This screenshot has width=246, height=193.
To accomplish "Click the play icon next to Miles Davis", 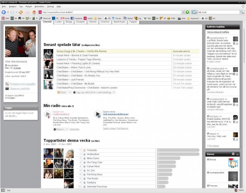I will click(84, 158).
